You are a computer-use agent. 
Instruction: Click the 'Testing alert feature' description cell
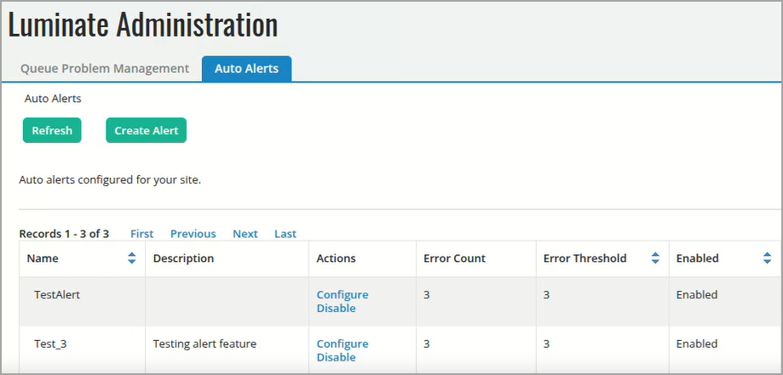point(204,344)
